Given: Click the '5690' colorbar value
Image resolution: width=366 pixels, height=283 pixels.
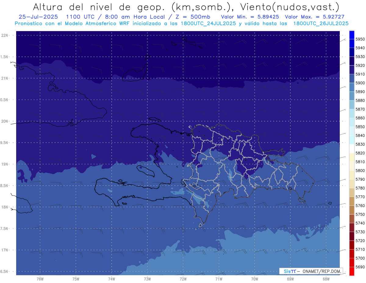Looking at the screenshot, I should click(360, 267).
